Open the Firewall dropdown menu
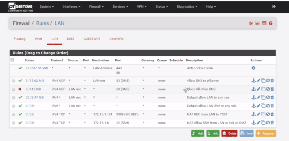Image resolution: width=289 pixels, height=141 pixels. pos(96,6)
